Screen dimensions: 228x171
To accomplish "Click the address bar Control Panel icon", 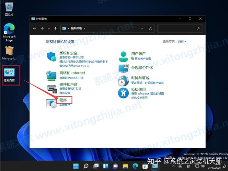I will click(64, 28).
